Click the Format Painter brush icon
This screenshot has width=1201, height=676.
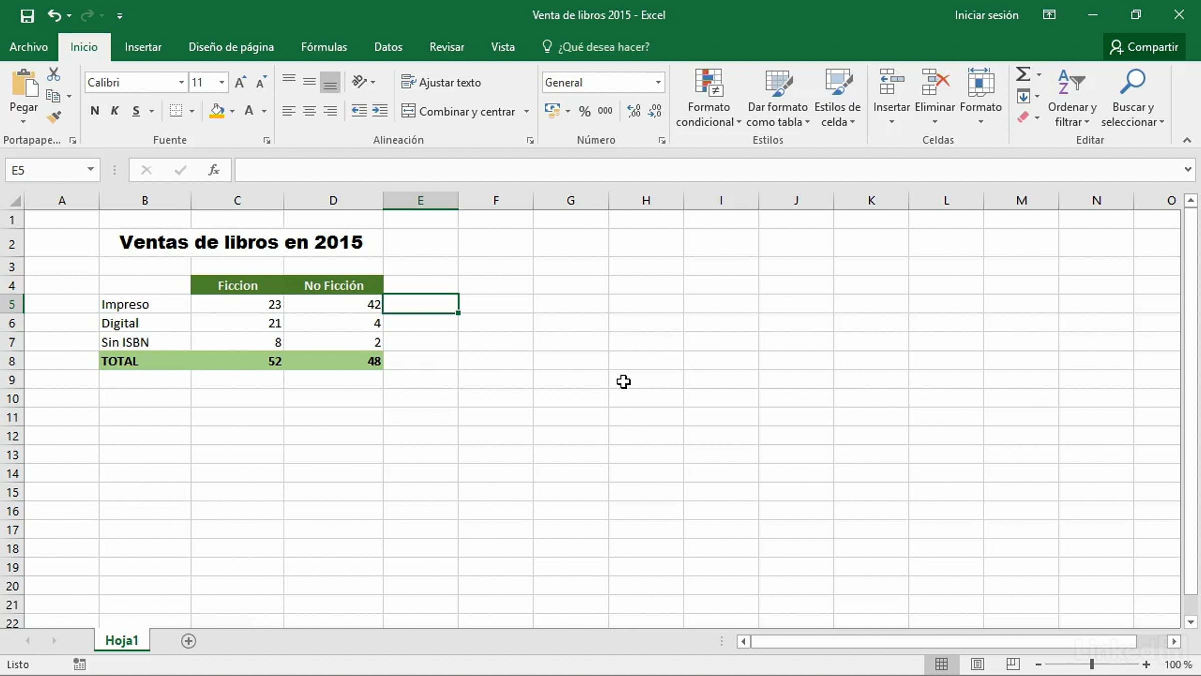(54, 117)
